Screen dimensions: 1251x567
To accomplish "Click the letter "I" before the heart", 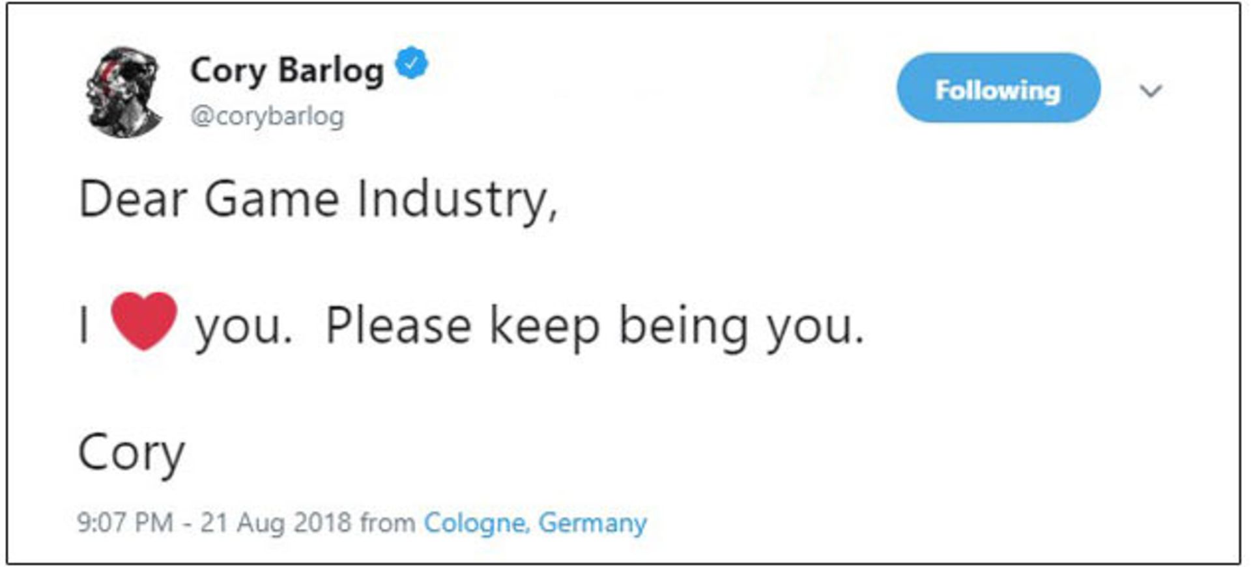I will coord(84,325).
